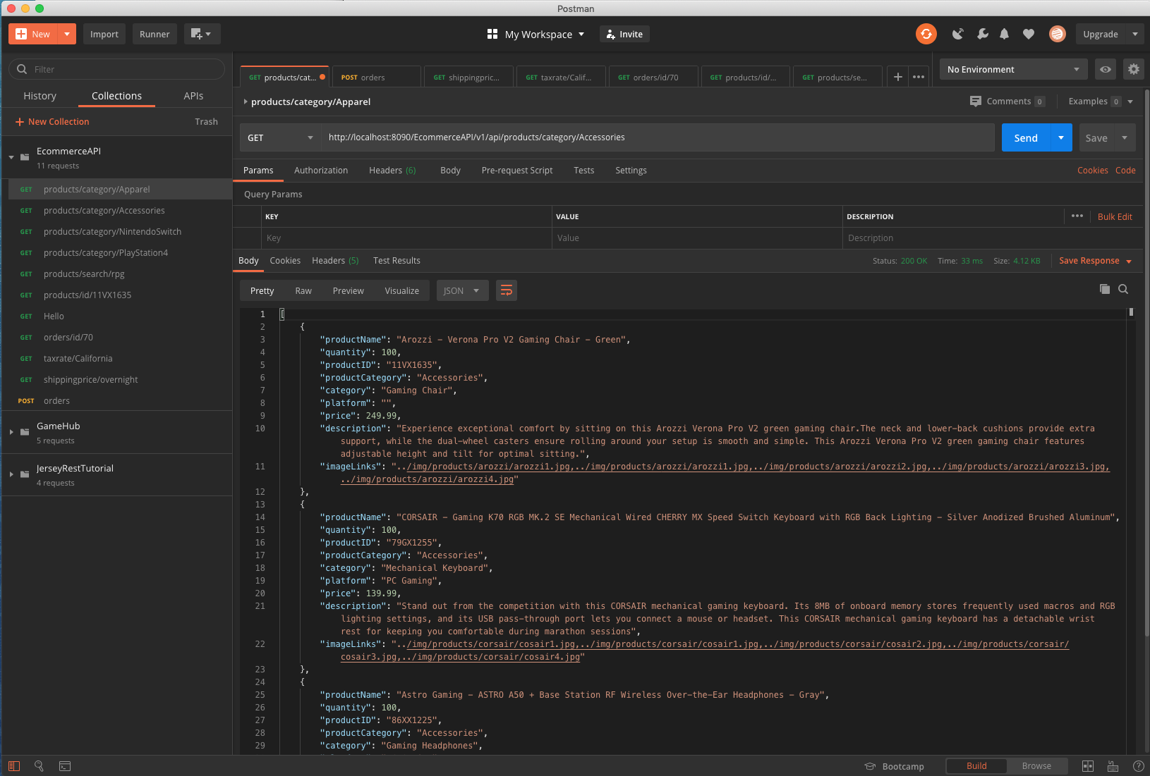This screenshot has width=1150, height=776.
Task: Open the notifications bell
Action: coord(1005,34)
